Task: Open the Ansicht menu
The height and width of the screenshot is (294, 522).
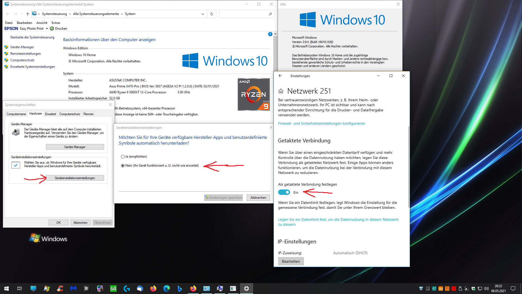Action: pos(42,23)
